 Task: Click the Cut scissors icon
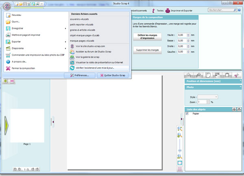[237, 75]
